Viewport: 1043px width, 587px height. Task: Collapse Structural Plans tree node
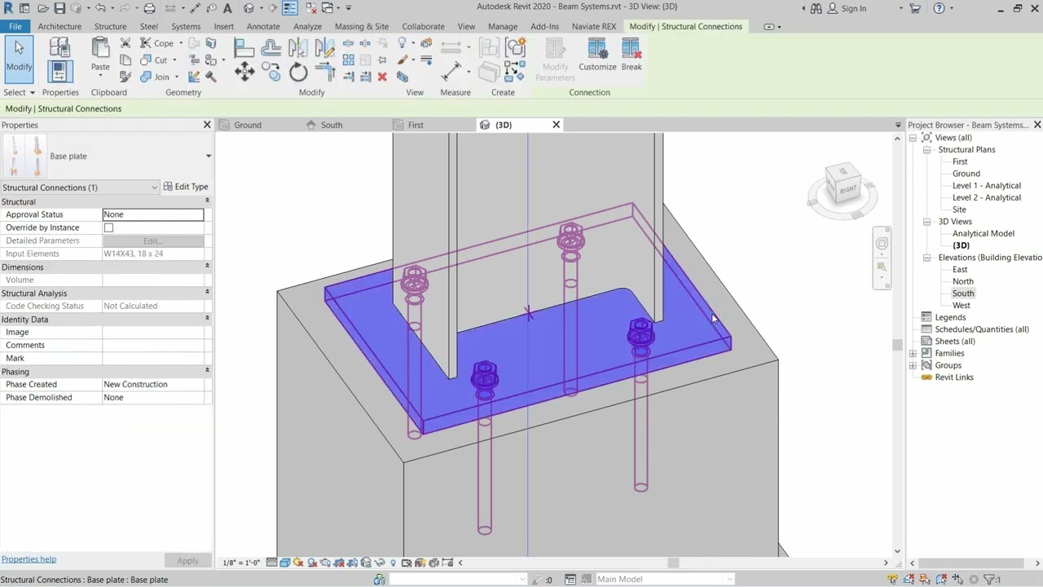tap(926, 150)
